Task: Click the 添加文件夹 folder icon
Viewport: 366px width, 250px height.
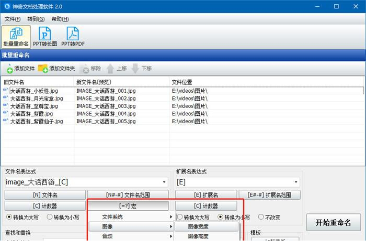Action: pyautogui.click(x=43, y=69)
